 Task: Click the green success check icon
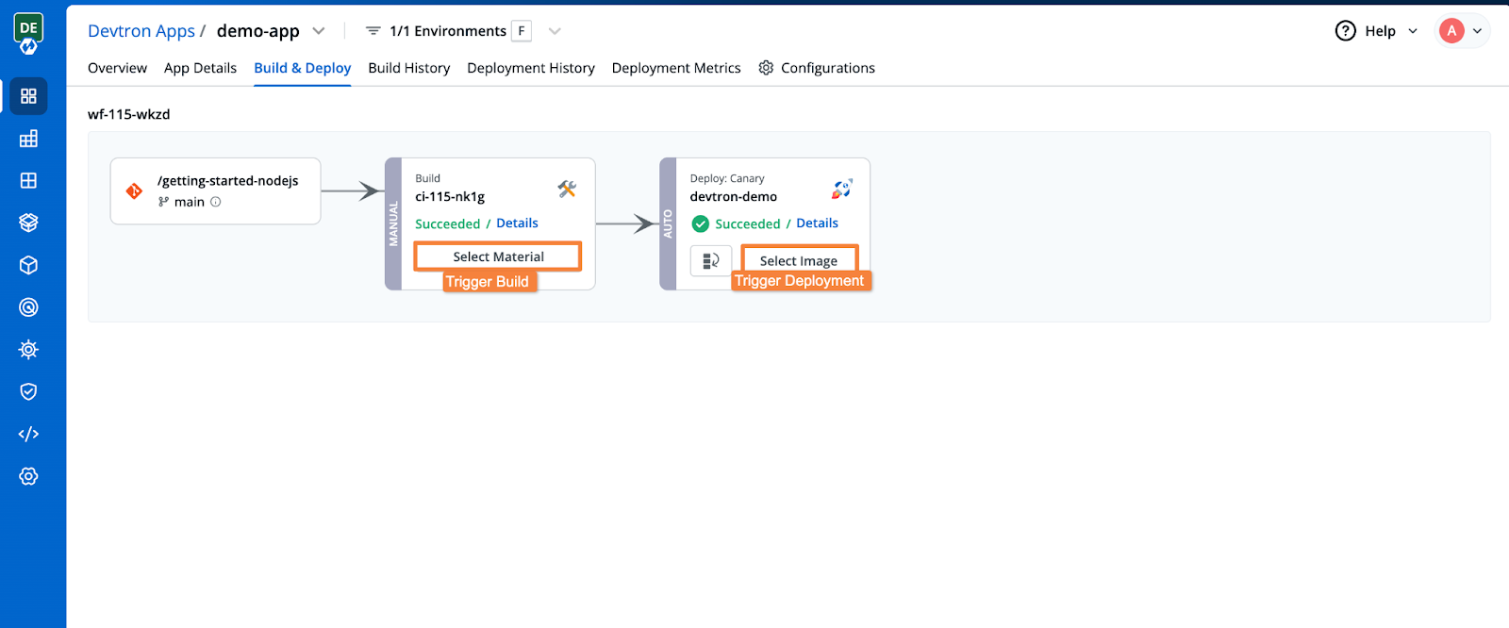point(701,223)
